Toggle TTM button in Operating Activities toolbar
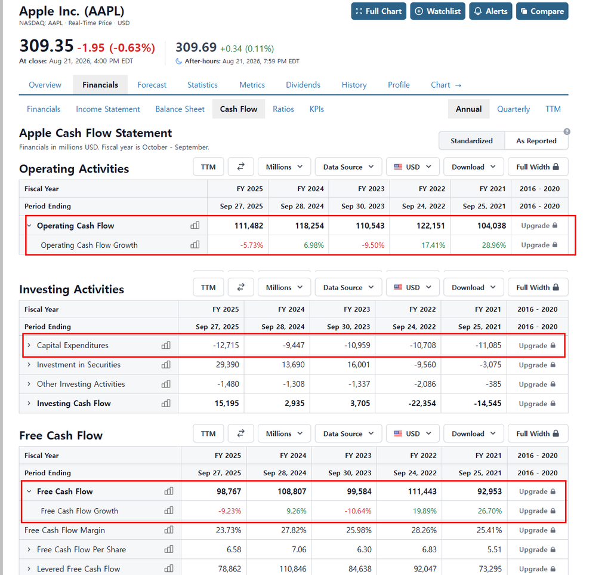The width and height of the screenshot is (611, 575). 208,167
